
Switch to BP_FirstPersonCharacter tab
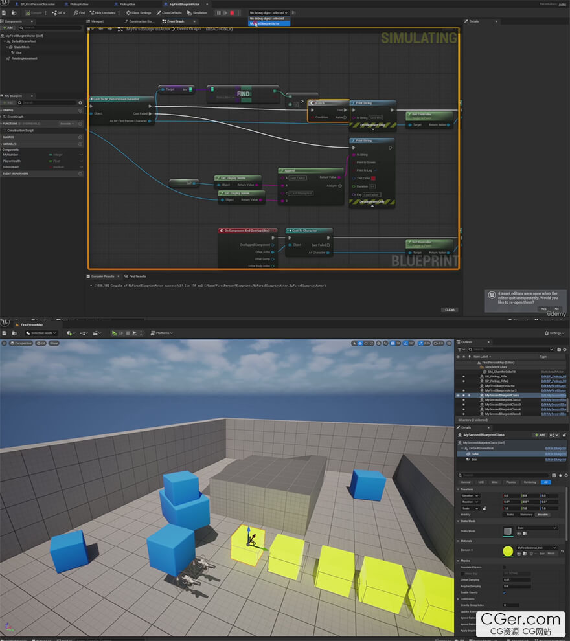click(35, 4)
